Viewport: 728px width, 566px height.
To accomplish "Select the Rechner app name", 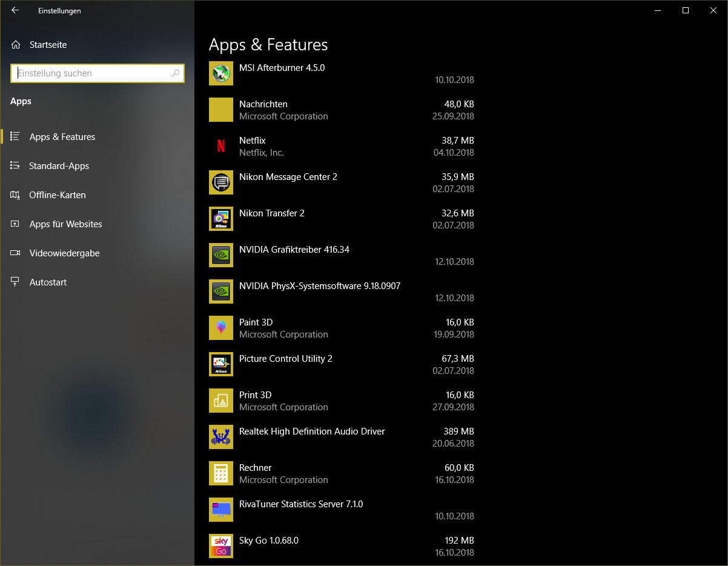I will pyautogui.click(x=256, y=468).
